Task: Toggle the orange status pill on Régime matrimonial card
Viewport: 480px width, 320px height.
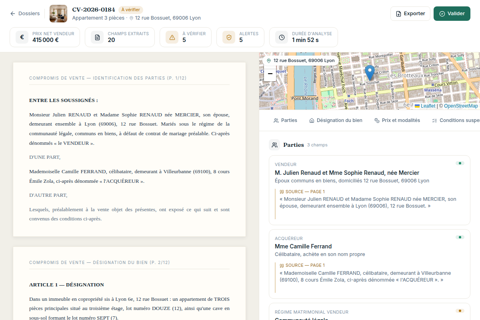Action: tap(460, 311)
